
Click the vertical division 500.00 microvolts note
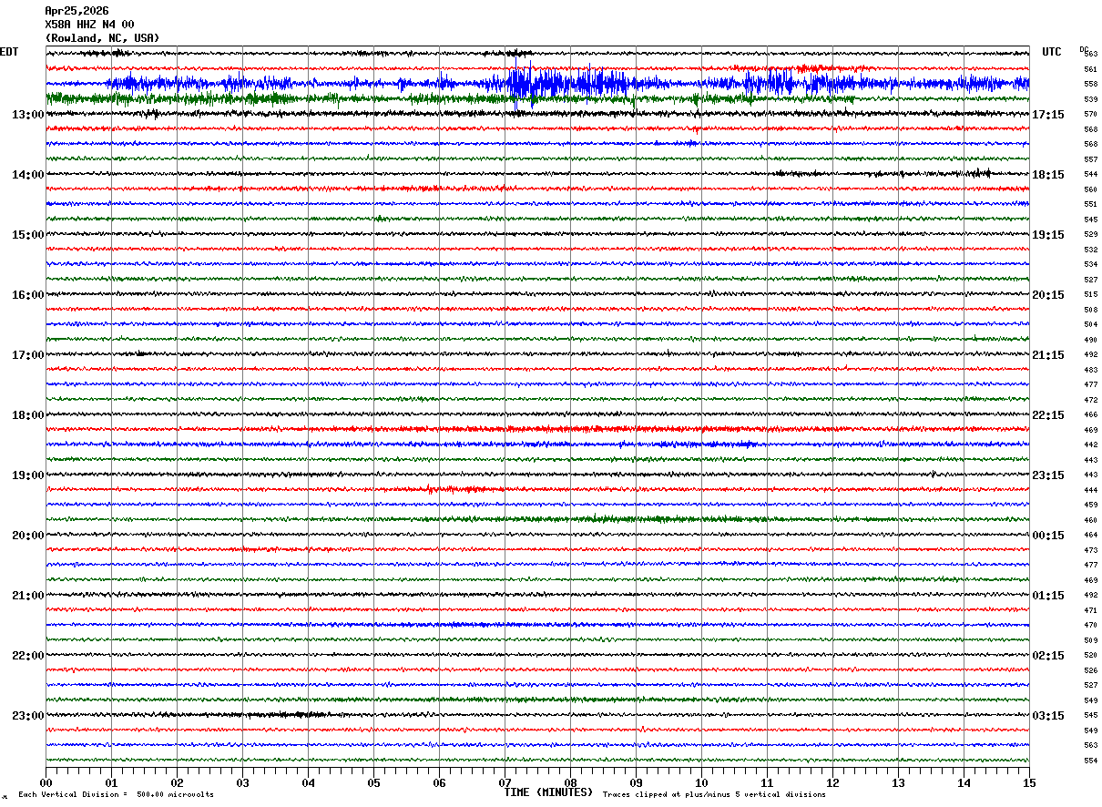pos(116,794)
